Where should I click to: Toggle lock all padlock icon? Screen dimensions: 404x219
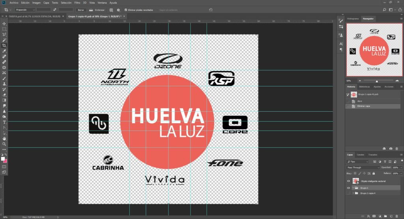374,173
